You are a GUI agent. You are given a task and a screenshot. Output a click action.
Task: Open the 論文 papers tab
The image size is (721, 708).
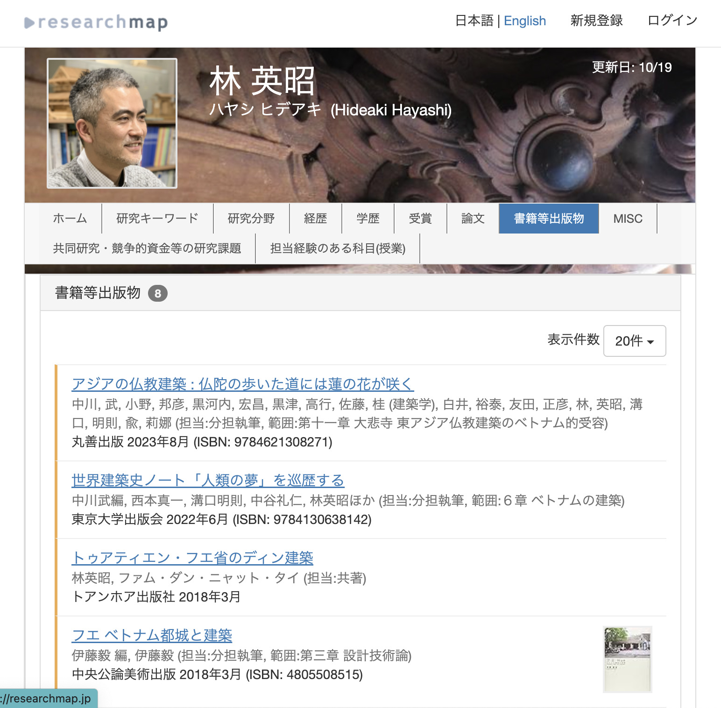tap(473, 219)
